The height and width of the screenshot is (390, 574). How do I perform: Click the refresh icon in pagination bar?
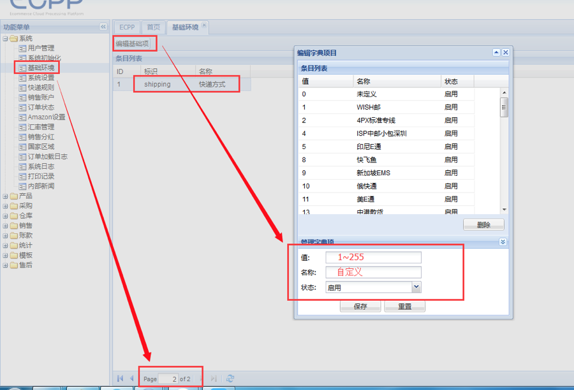[230, 379]
